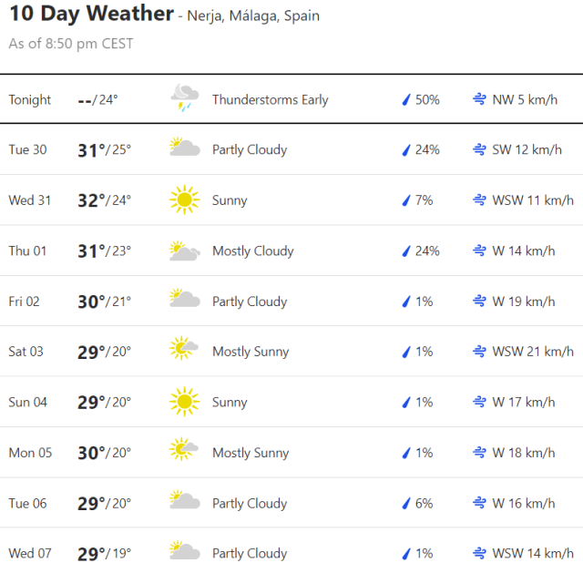Open the Wed 07 day forecast

tap(291, 553)
